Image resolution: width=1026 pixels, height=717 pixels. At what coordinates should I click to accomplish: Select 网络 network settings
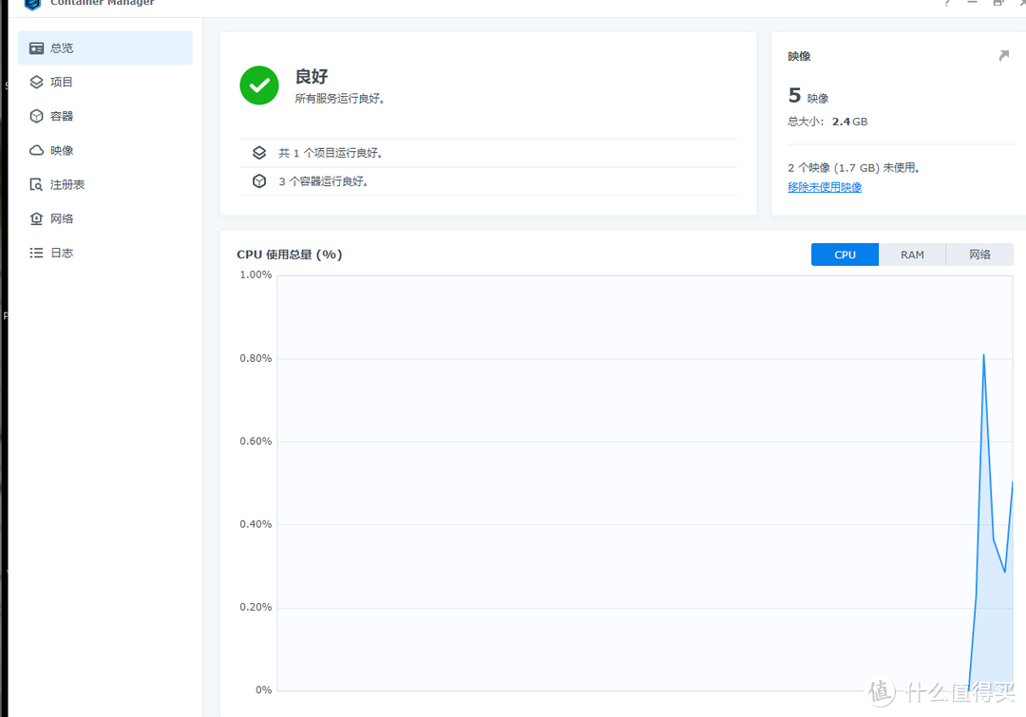pos(62,217)
